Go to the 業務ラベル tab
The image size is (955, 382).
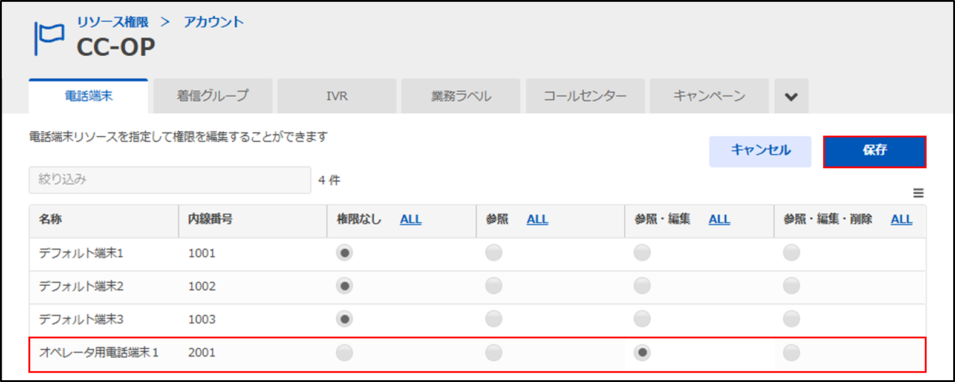tap(461, 96)
